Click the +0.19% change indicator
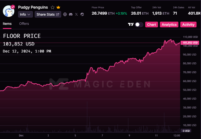This screenshot has height=139, width=201. click(x=121, y=13)
